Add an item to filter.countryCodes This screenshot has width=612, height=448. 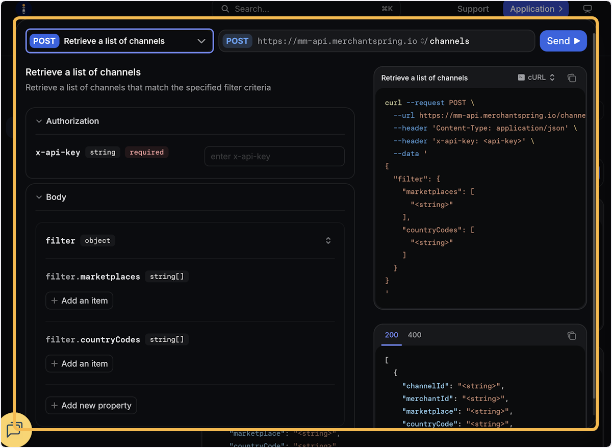tap(80, 363)
